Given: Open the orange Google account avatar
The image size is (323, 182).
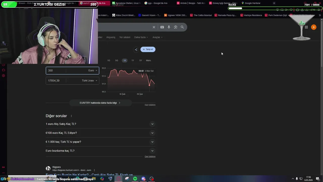Looking at the screenshot, I should (314, 27).
